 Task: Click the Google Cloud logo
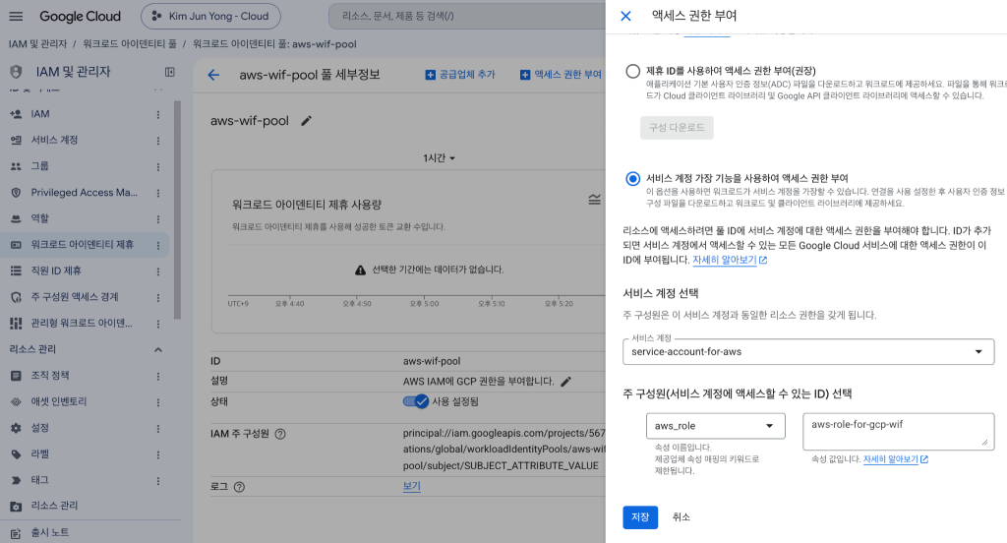(81, 16)
